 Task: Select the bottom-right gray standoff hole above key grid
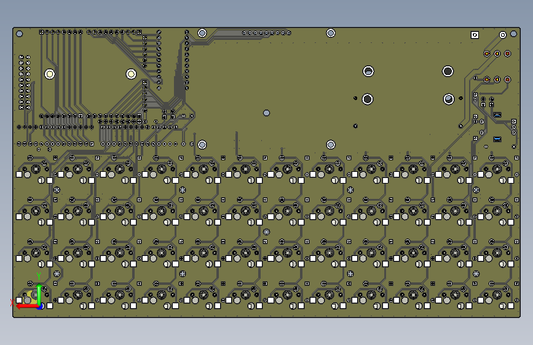pyautogui.click(x=331, y=145)
